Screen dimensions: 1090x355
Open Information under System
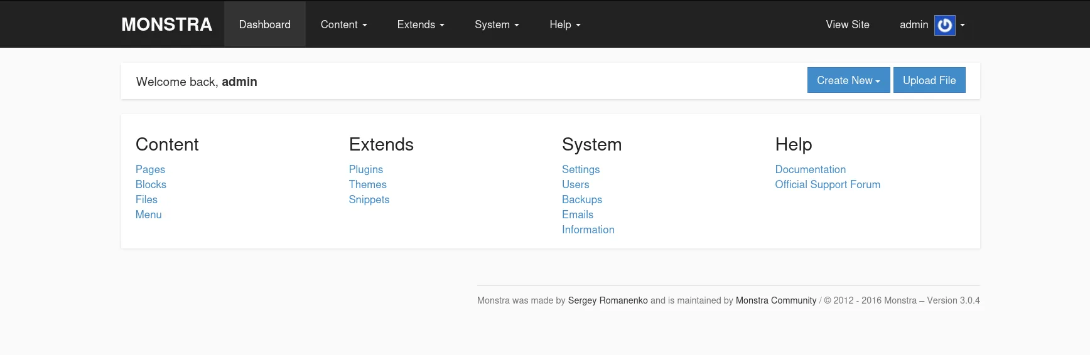(588, 230)
